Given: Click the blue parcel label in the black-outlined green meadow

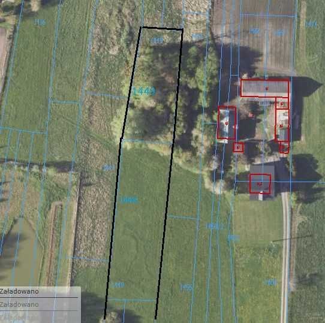Looking at the screenshot, I should click(x=130, y=200).
